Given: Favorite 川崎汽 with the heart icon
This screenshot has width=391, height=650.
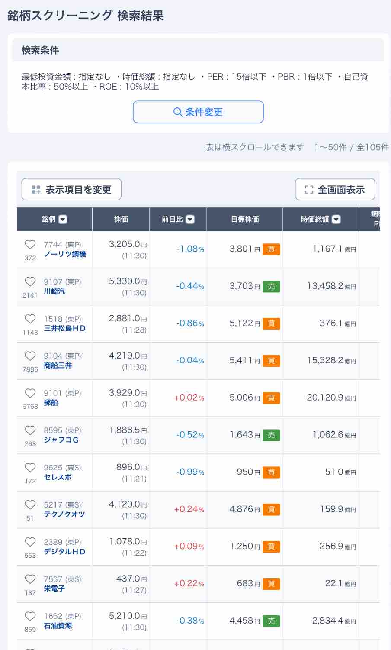Looking at the screenshot, I should pyautogui.click(x=30, y=282).
